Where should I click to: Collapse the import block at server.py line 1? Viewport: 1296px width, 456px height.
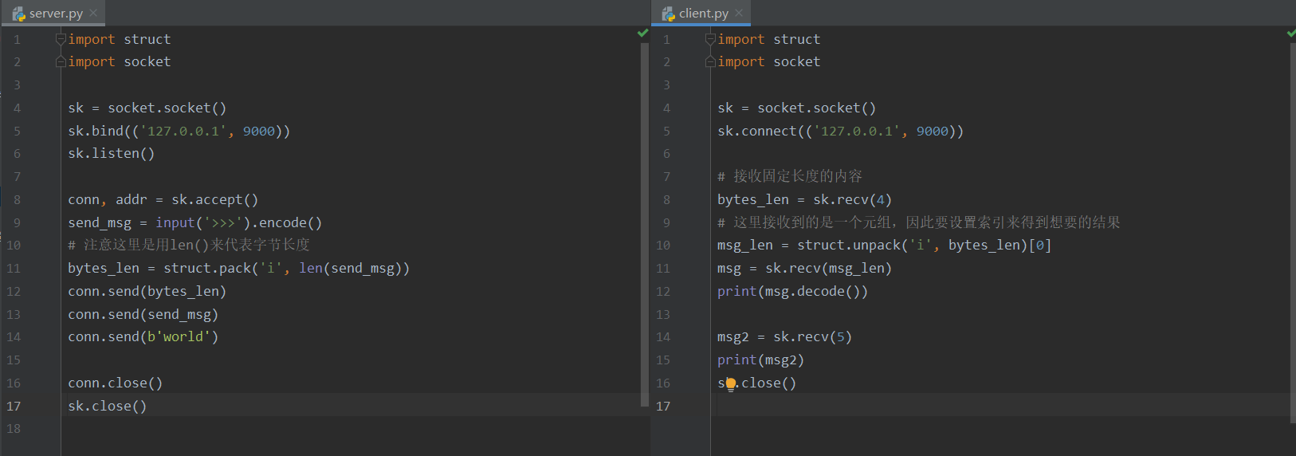pyautogui.click(x=61, y=39)
